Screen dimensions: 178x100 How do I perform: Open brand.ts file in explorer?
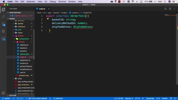tap(23, 51)
